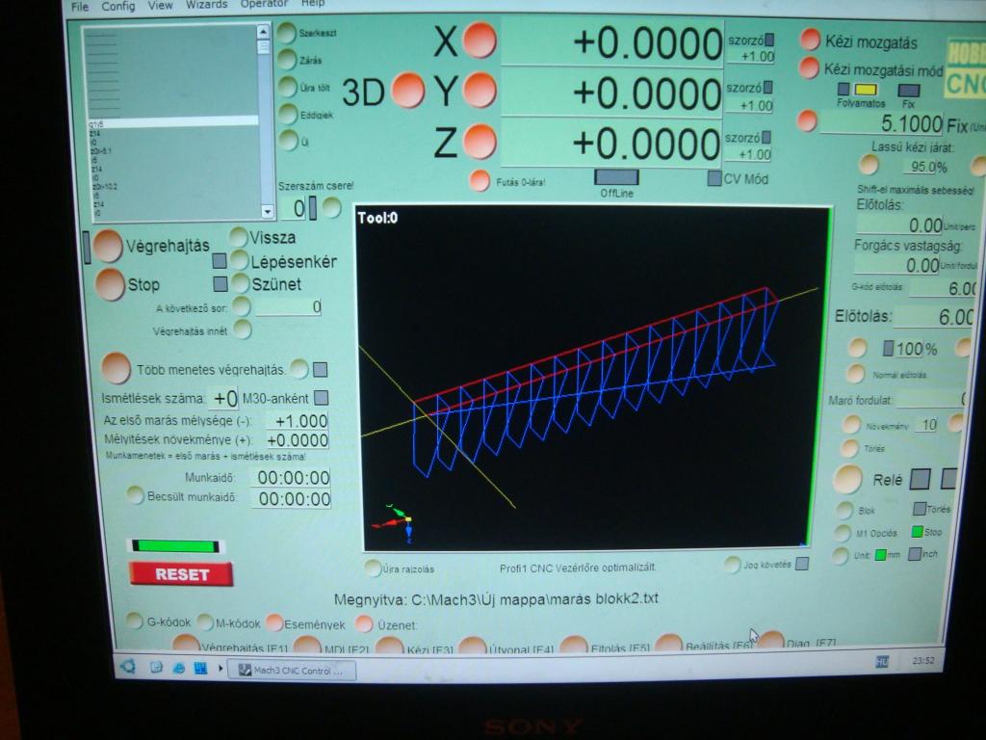Tick the M30-anként checkbox
The width and height of the screenshot is (986, 740).
point(322,398)
